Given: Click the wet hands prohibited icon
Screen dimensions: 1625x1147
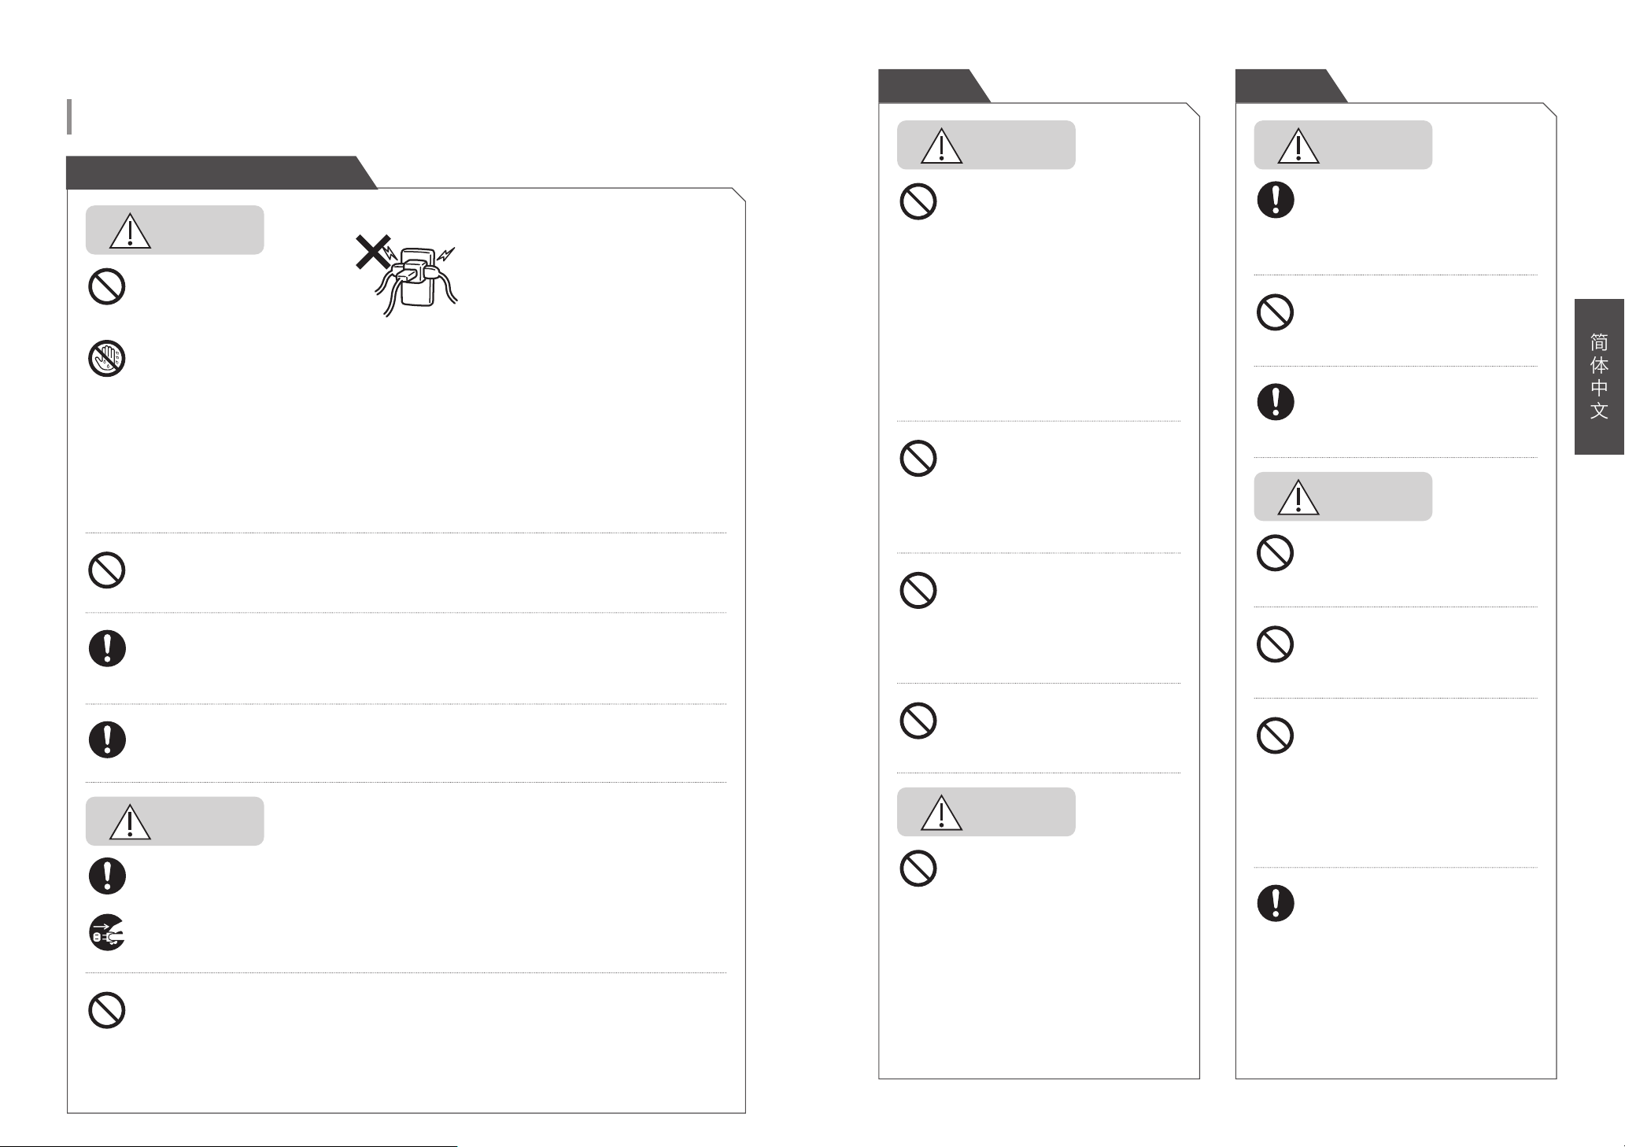Looking at the screenshot, I should point(107,360).
